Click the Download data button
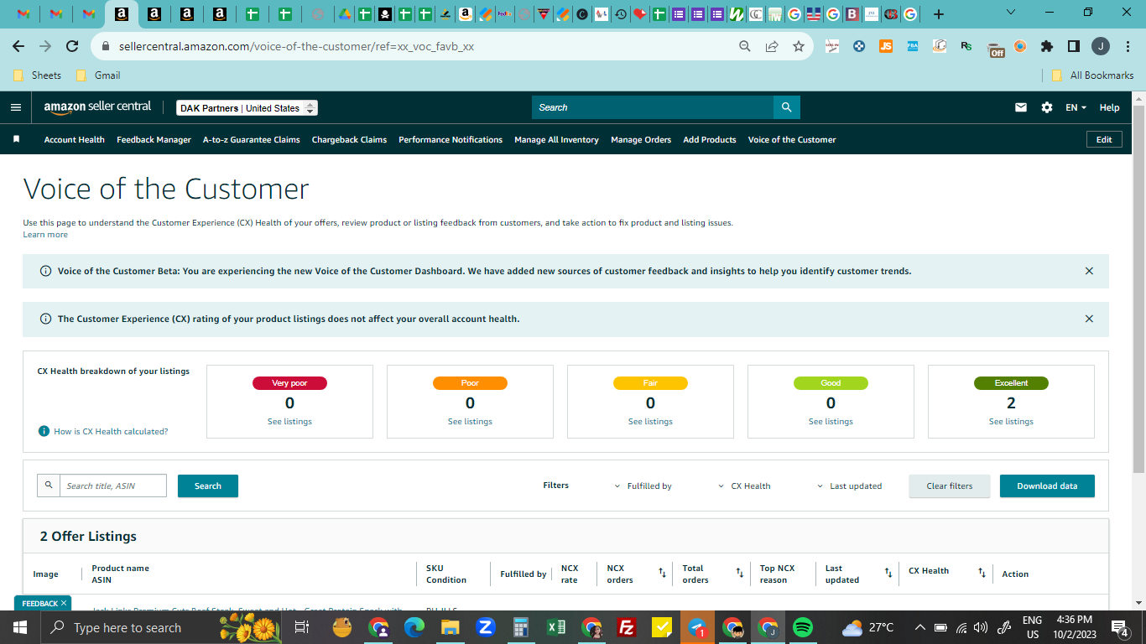 click(1047, 486)
